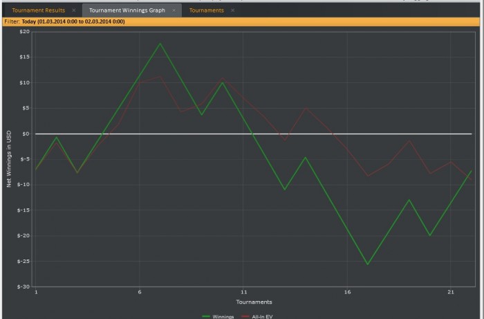Close the Tournaments tab
This screenshot has width=484, height=319.
pos(233,10)
